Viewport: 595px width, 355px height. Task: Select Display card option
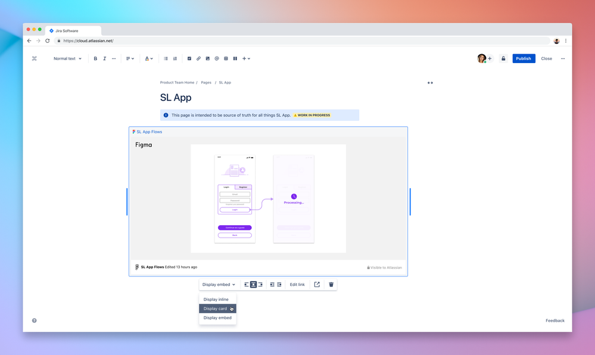click(x=218, y=309)
